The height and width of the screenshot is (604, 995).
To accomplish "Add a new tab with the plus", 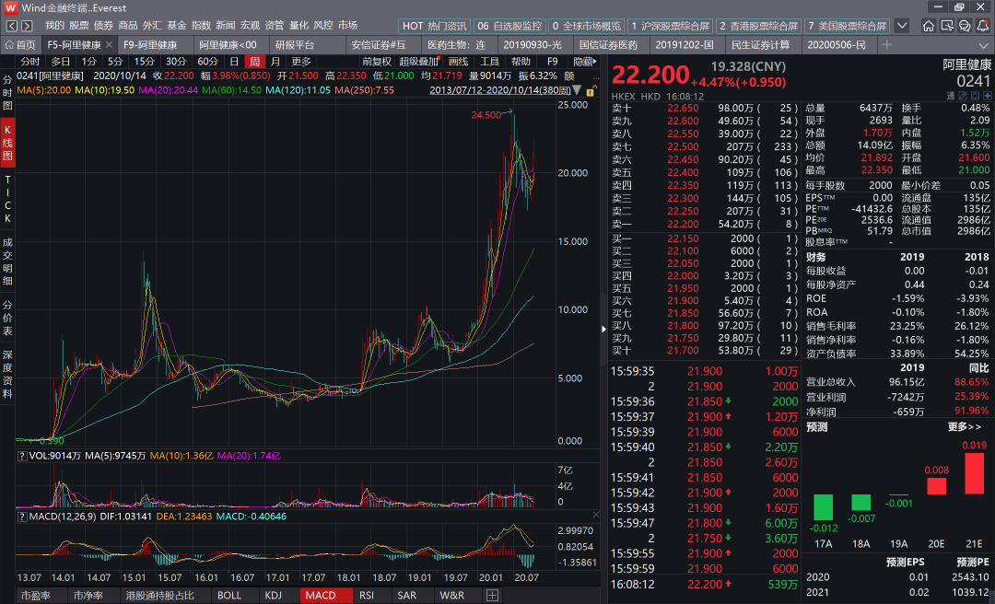I will 886,44.
